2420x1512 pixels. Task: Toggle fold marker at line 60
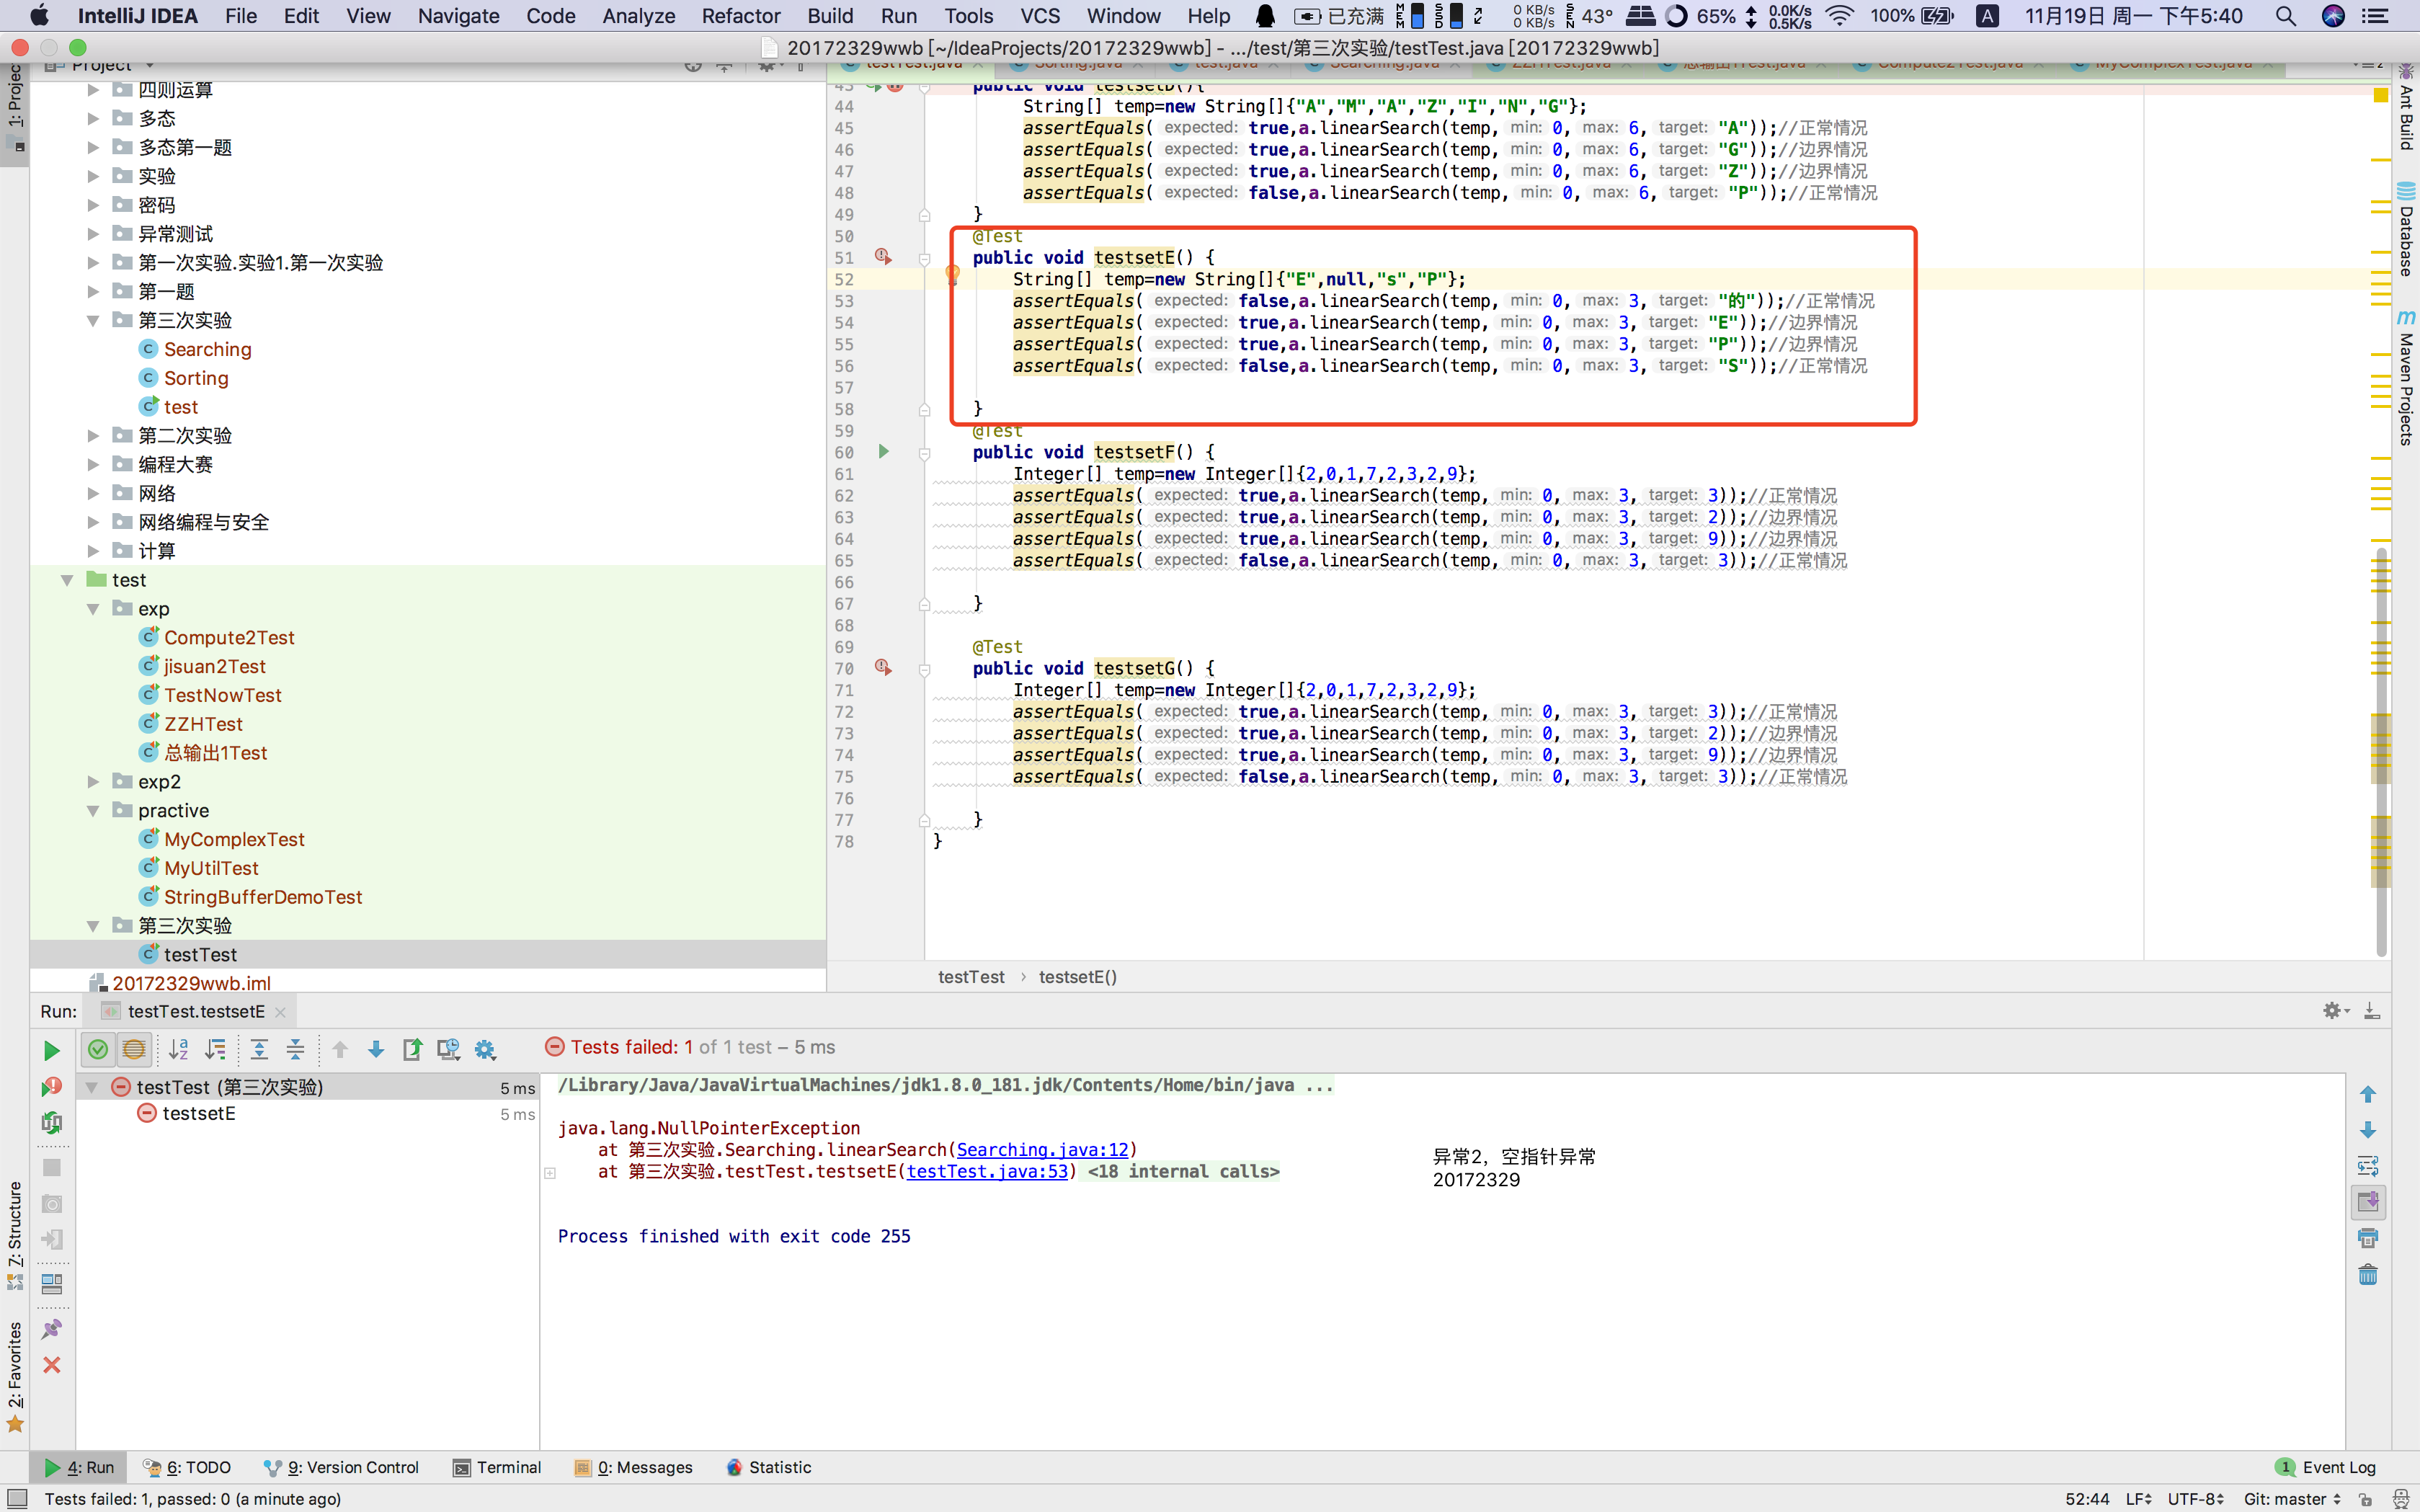[924, 453]
